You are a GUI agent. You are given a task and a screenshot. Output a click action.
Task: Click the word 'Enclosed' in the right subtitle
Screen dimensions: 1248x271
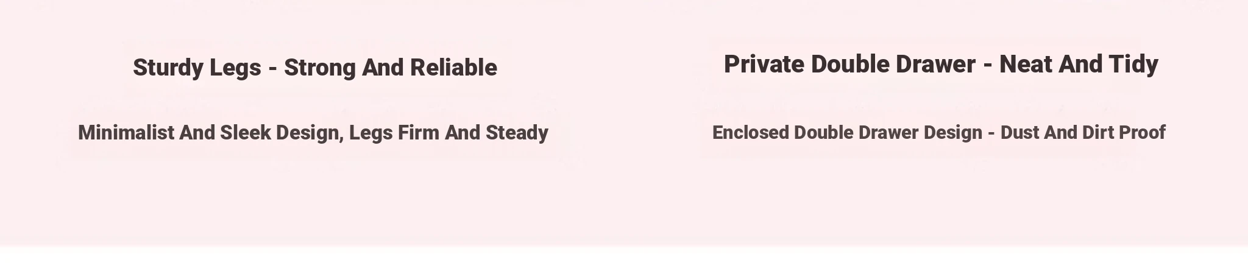tap(750, 132)
